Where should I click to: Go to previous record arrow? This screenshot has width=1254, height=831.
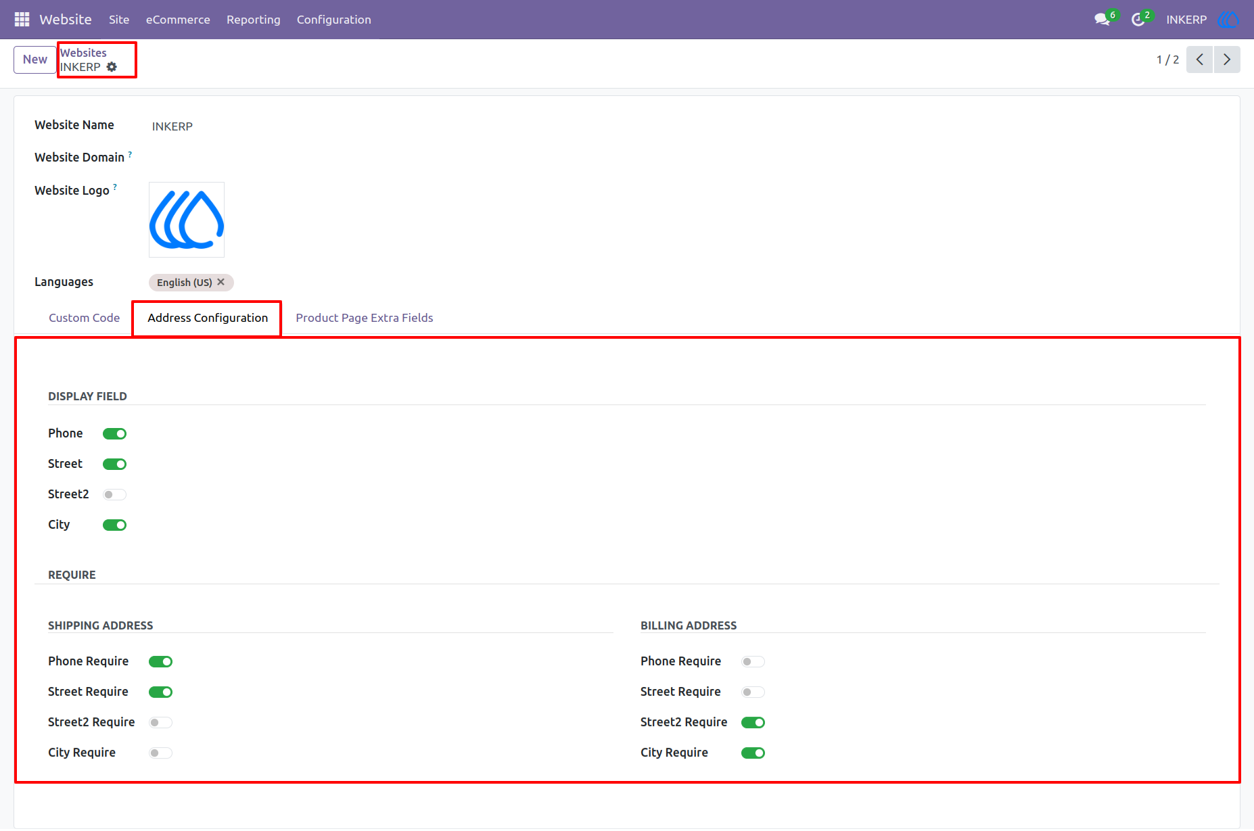point(1199,60)
